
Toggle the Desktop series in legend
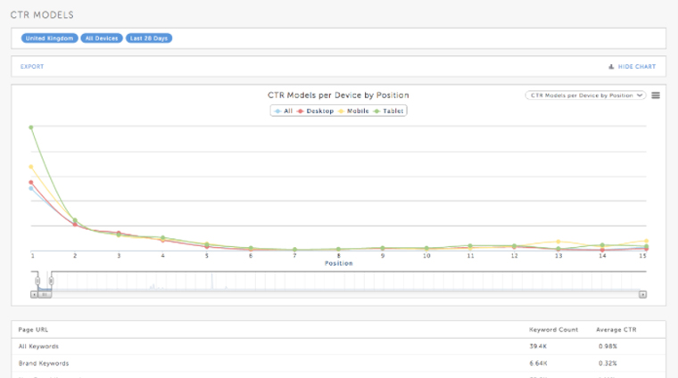(317, 111)
